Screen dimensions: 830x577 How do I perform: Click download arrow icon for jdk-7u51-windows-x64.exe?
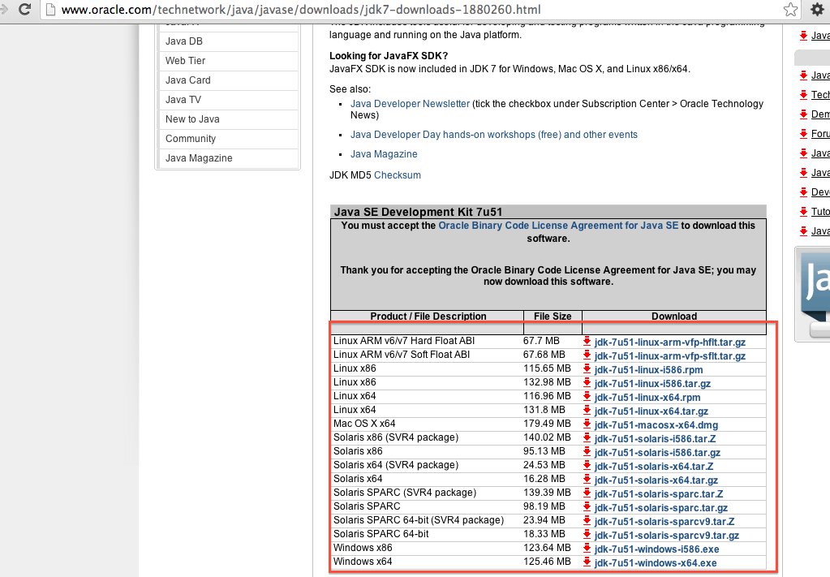[587, 562]
